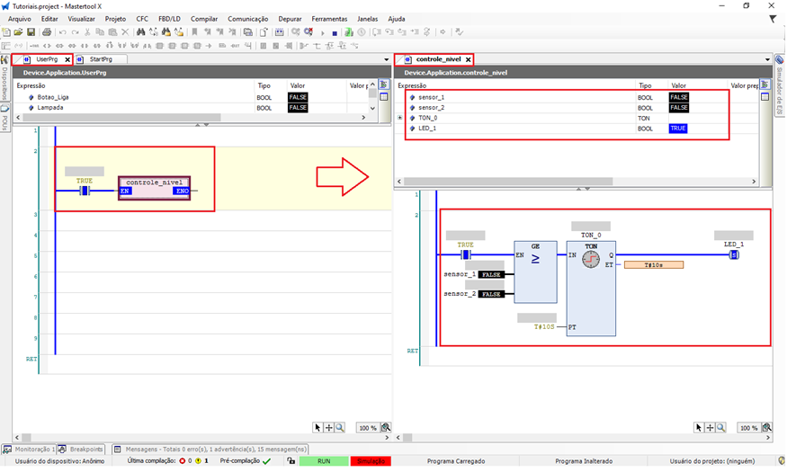Switch to the StartPrg tab
796x472 pixels.
coord(101,59)
